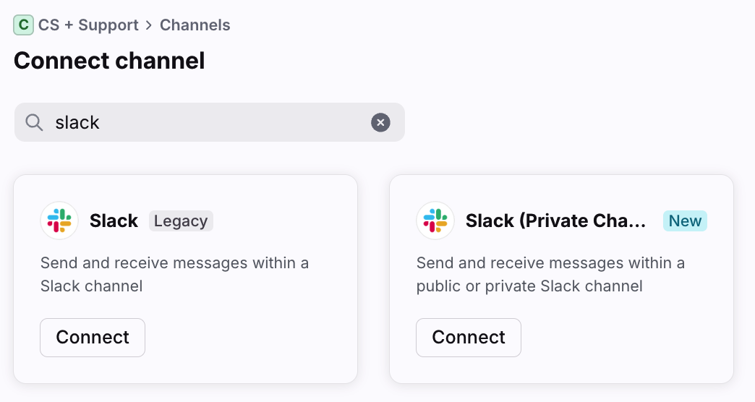This screenshot has height=402, width=755.
Task: Clear the search text with X
Action: 380,122
